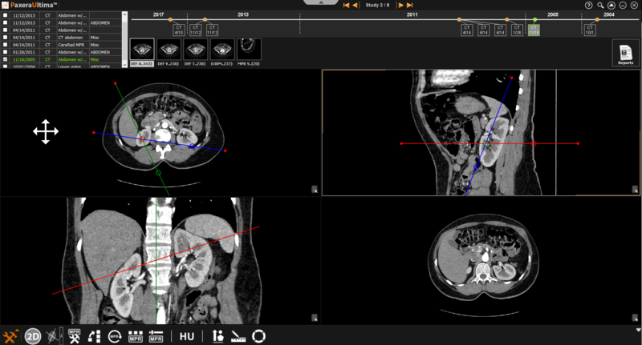Open the help question mark icon
Screen dimensions: 642x345
589,5
